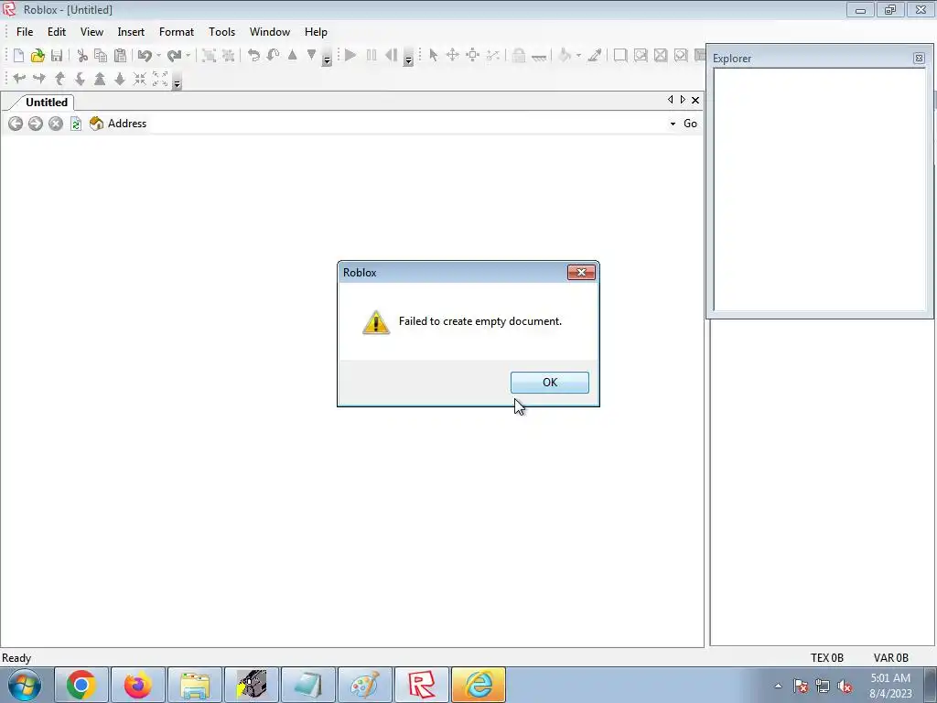Click the Play run icon

(x=350, y=56)
